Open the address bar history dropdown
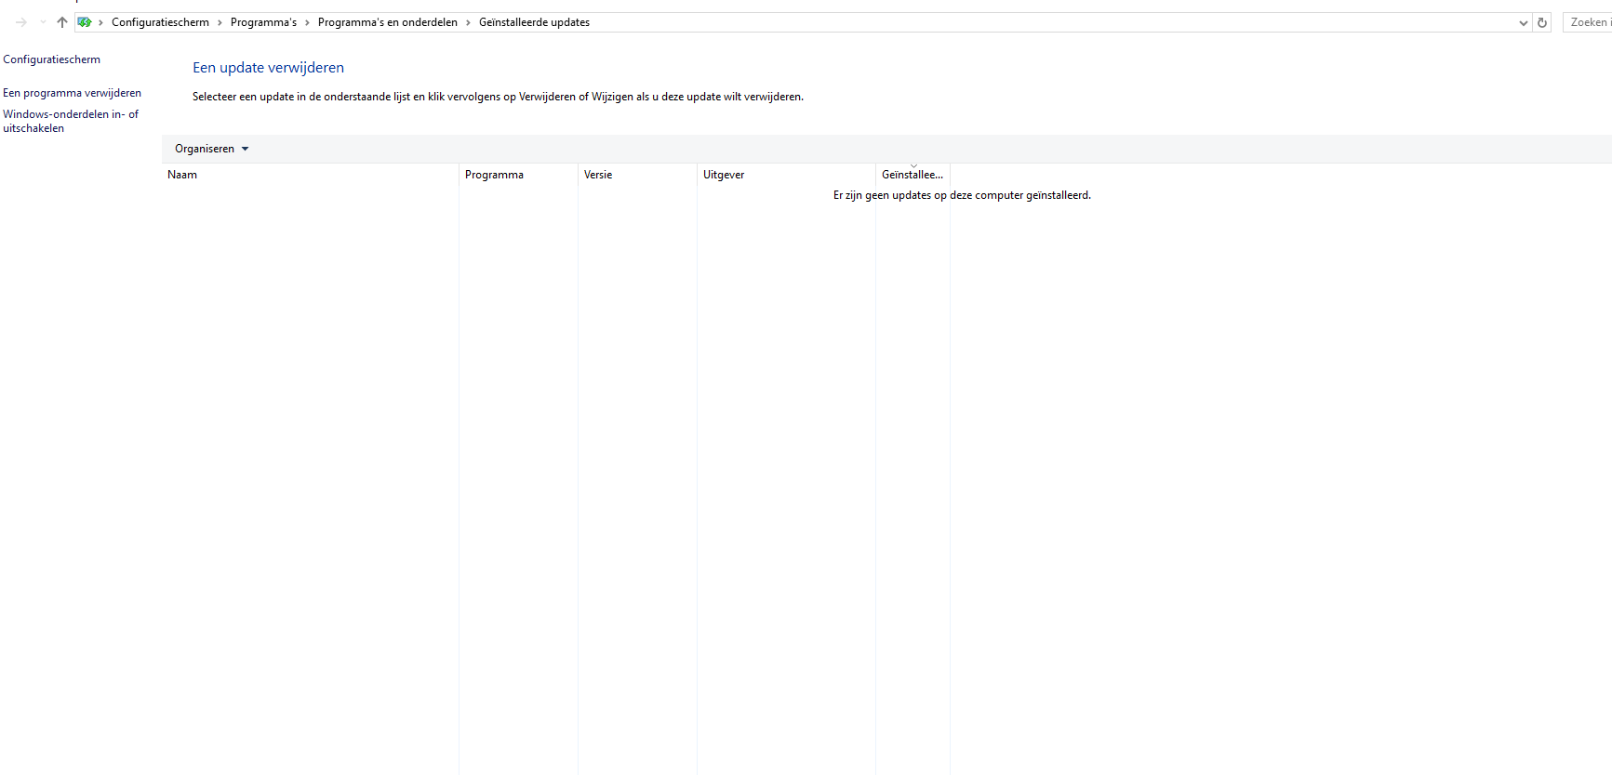 click(x=1524, y=22)
